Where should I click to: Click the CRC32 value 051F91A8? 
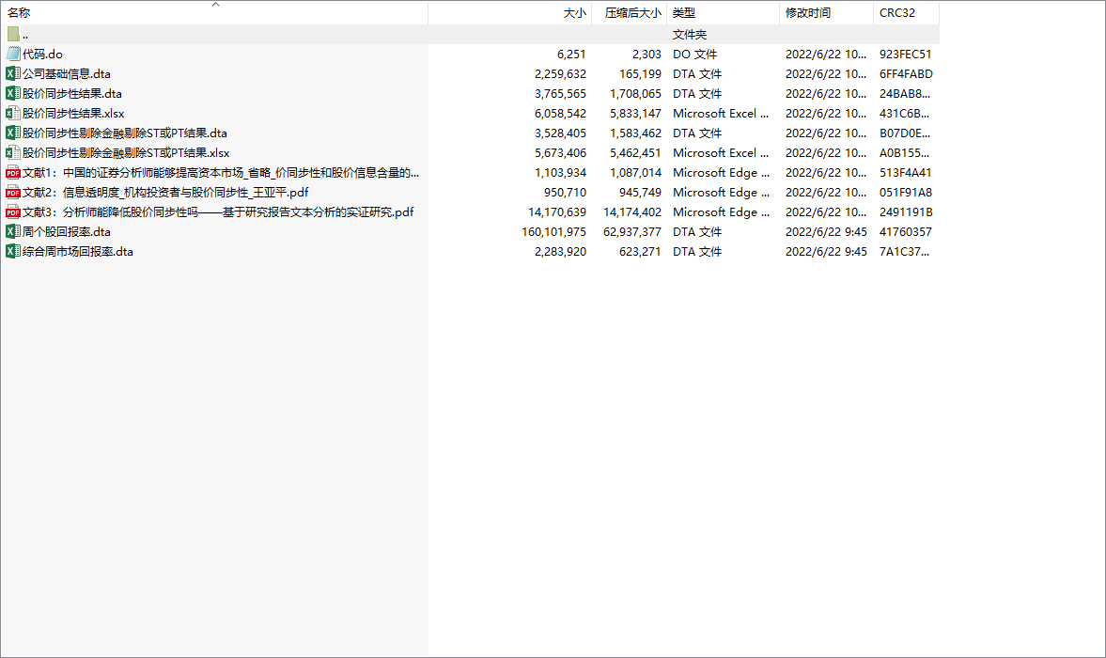pos(905,193)
